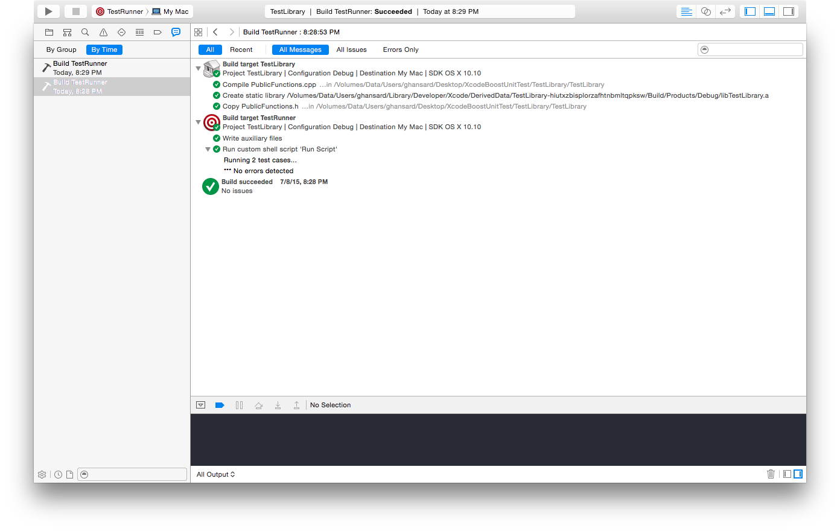The height and width of the screenshot is (531, 840).
Task: Switch to the Recent filter tab
Action: point(241,49)
